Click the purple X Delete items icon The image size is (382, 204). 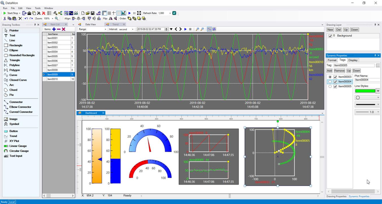click(x=64, y=29)
